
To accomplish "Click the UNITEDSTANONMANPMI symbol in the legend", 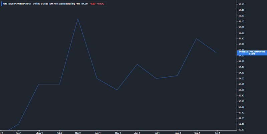I will pos(17,4).
